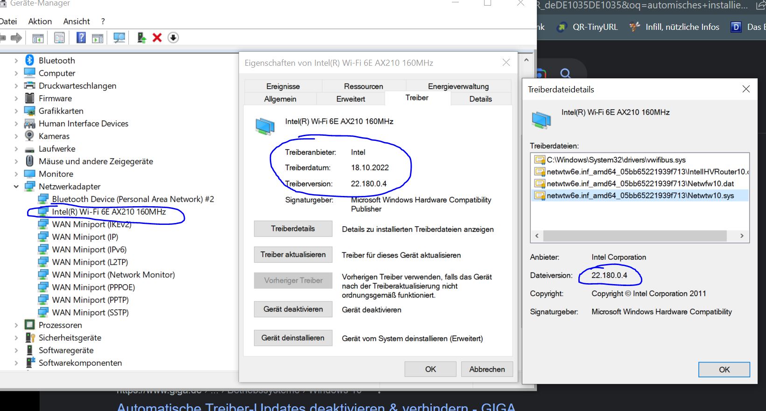Click the show/hide action pane icon
This screenshot has height=411, width=766.
(98, 38)
